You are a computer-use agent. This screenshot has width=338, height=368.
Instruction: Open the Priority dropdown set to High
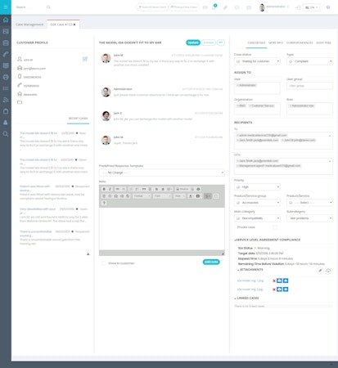pyautogui.click(x=257, y=187)
